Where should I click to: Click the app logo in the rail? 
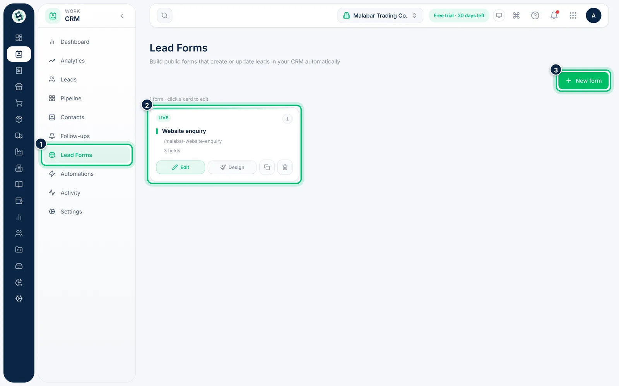click(19, 16)
